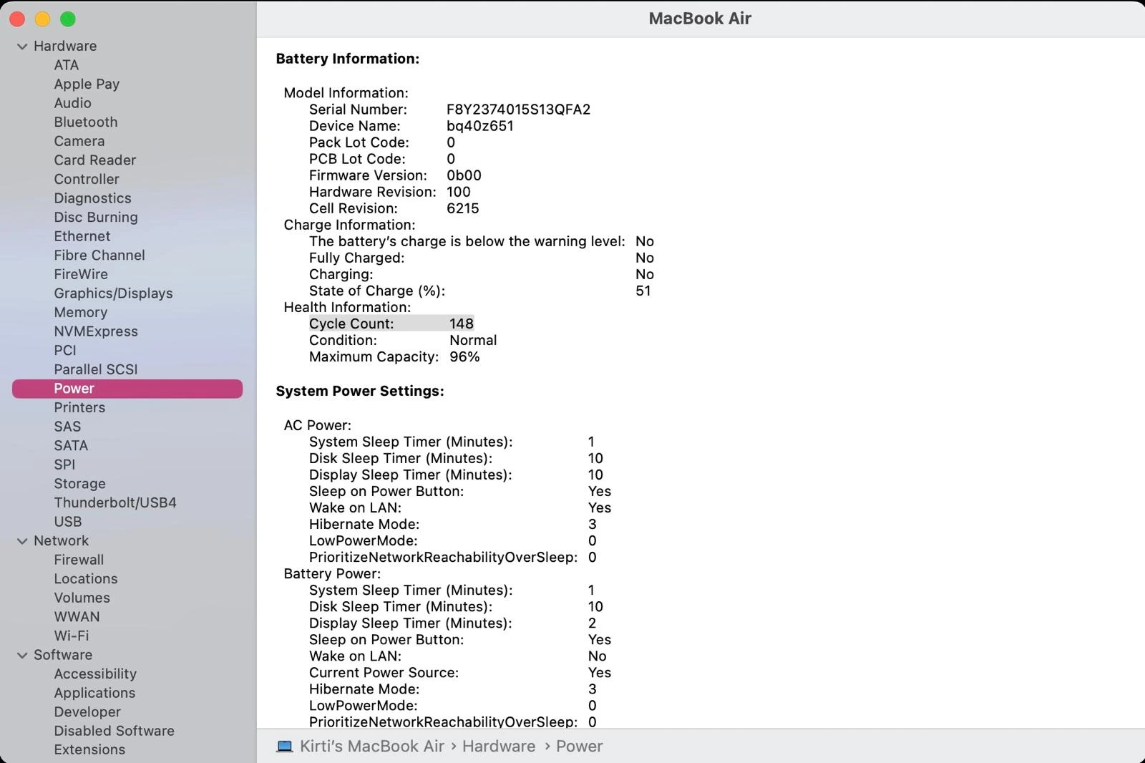
Task: Select Volumes under Network
Action: coord(82,598)
